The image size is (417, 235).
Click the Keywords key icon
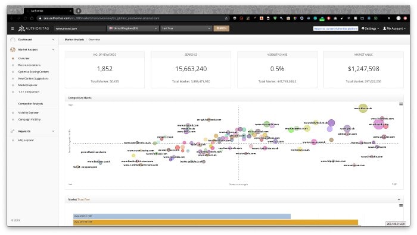(13, 131)
